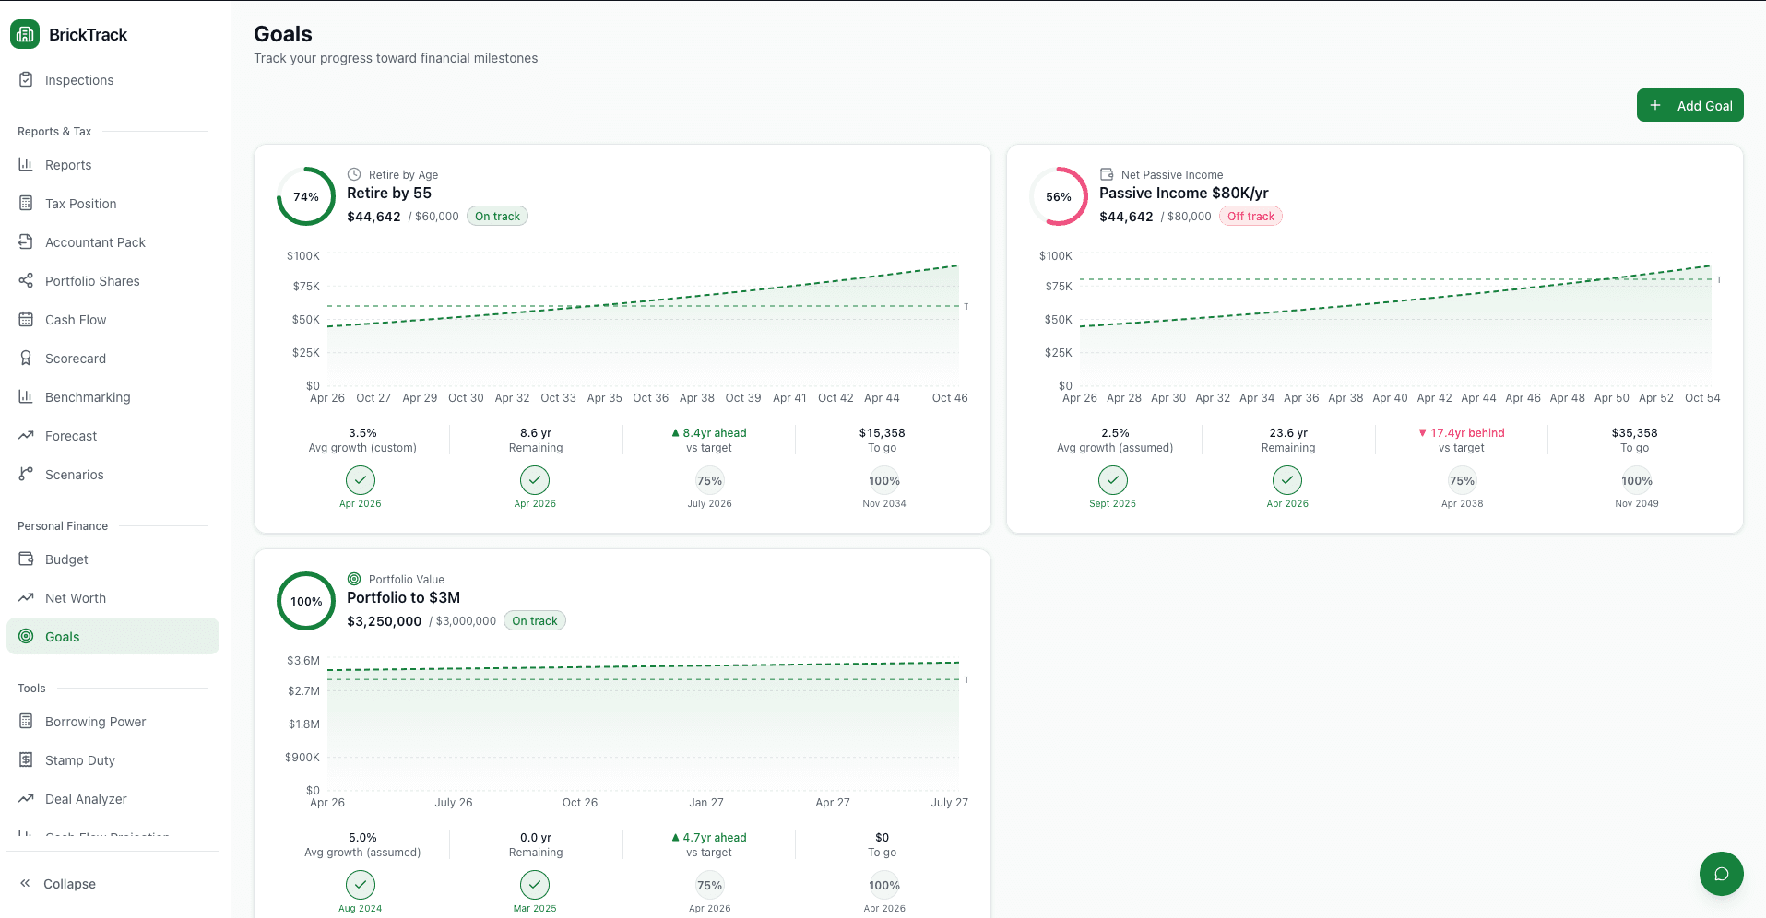Click the target icon beside Portfolio Value
Image resolution: width=1766 pixels, height=918 pixels.
coord(354,579)
